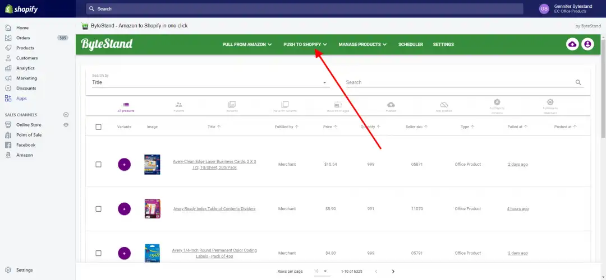Select Not pushed filter tab
The image size is (606, 280).
pyautogui.click(x=444, y=107)
